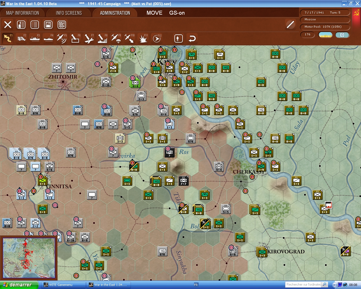Click the Moscow location field
361x289 pixels.
(325, 19)
